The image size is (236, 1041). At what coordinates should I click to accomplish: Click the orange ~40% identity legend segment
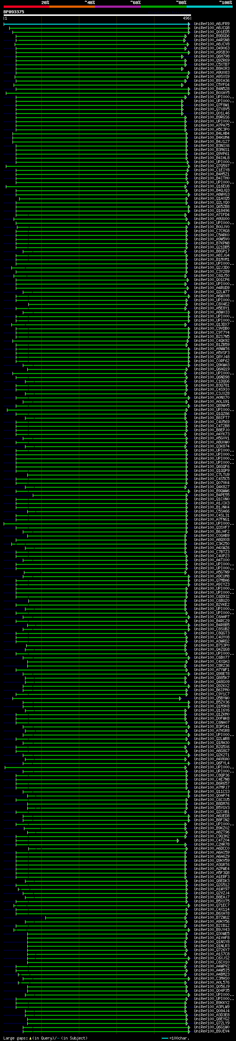coord(72,7)
